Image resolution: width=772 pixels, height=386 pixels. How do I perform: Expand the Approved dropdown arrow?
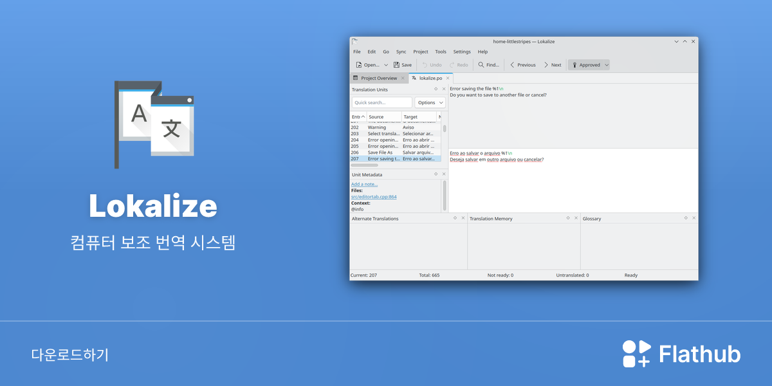pyautogui.click(x=607, y=65)
